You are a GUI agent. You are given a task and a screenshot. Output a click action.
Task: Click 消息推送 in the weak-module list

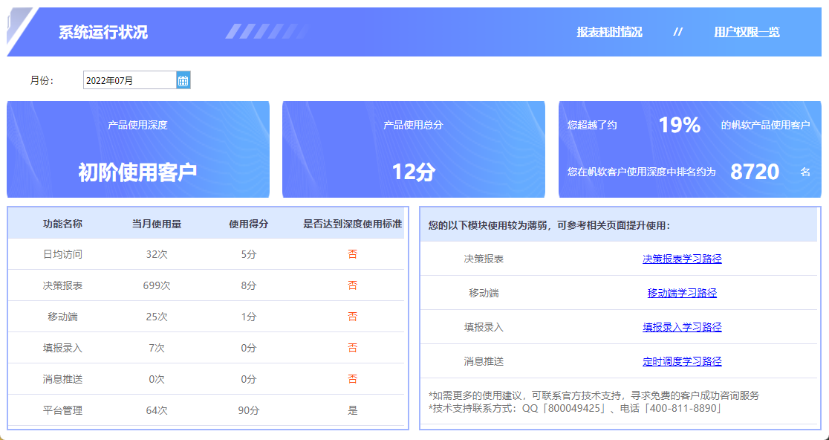point(484,362)
